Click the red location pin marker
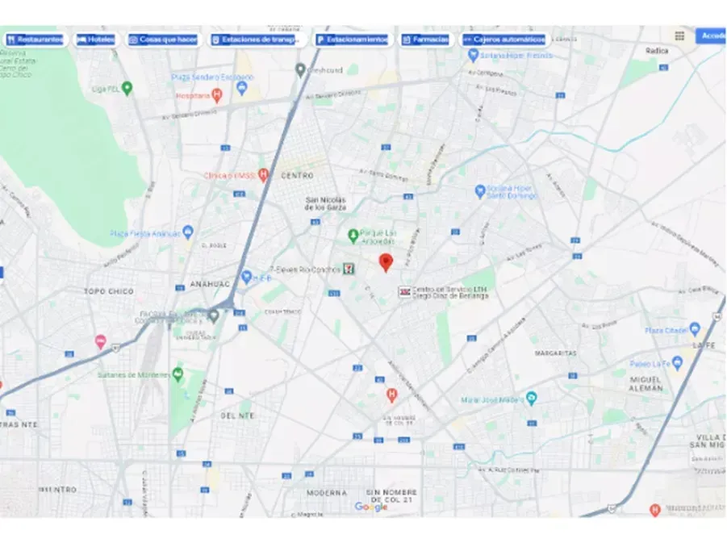The width and height of the screenshot is (727, 543). click(386, 262)
